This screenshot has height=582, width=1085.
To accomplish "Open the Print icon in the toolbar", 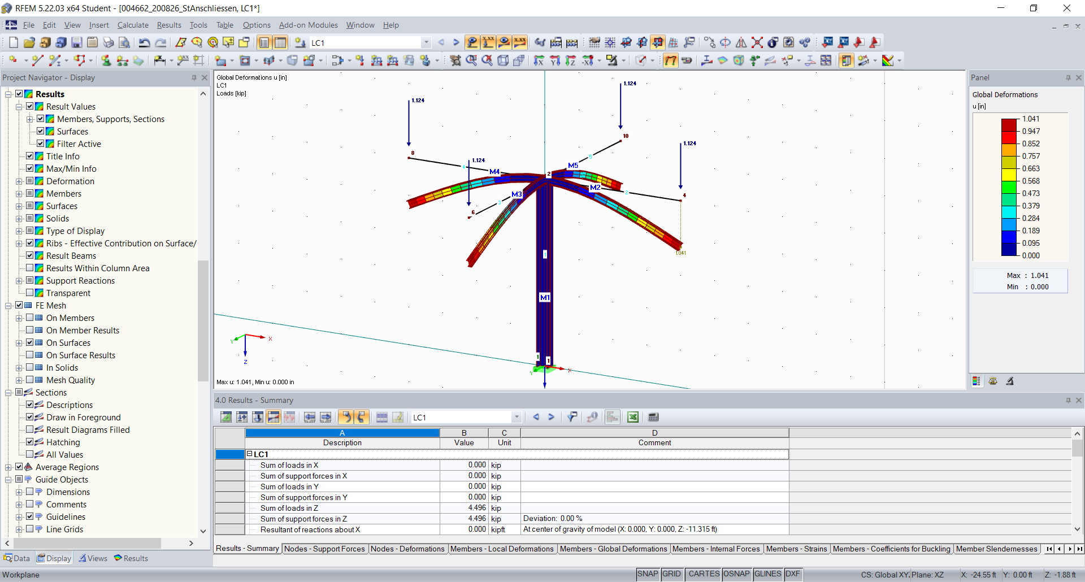I will click(x=108, y=42).
